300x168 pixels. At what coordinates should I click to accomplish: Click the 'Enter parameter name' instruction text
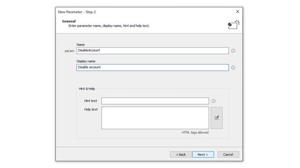click(109, 26)
